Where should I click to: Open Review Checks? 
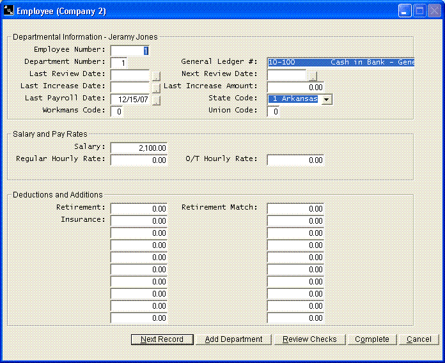coord(309,339)
